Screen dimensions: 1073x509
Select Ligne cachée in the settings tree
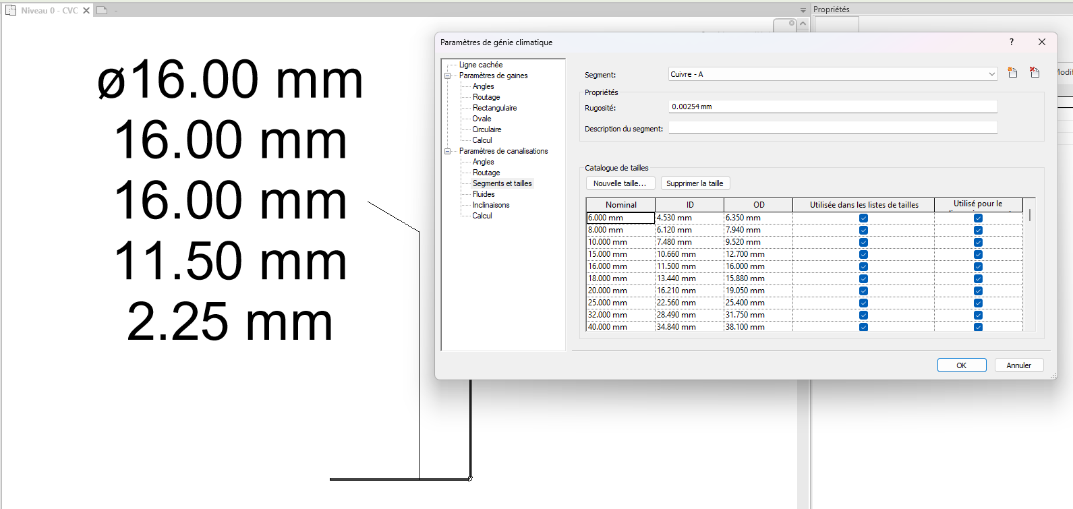point(480,65)
